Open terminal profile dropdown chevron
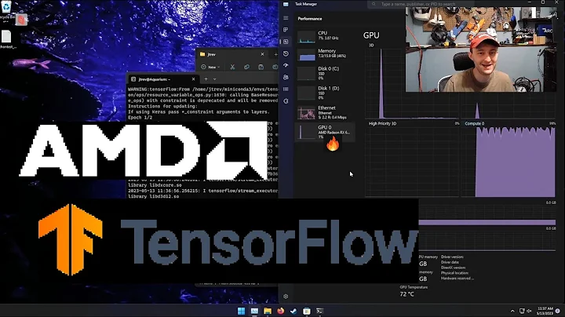This screenshot has height=317, width=565. 215,79
